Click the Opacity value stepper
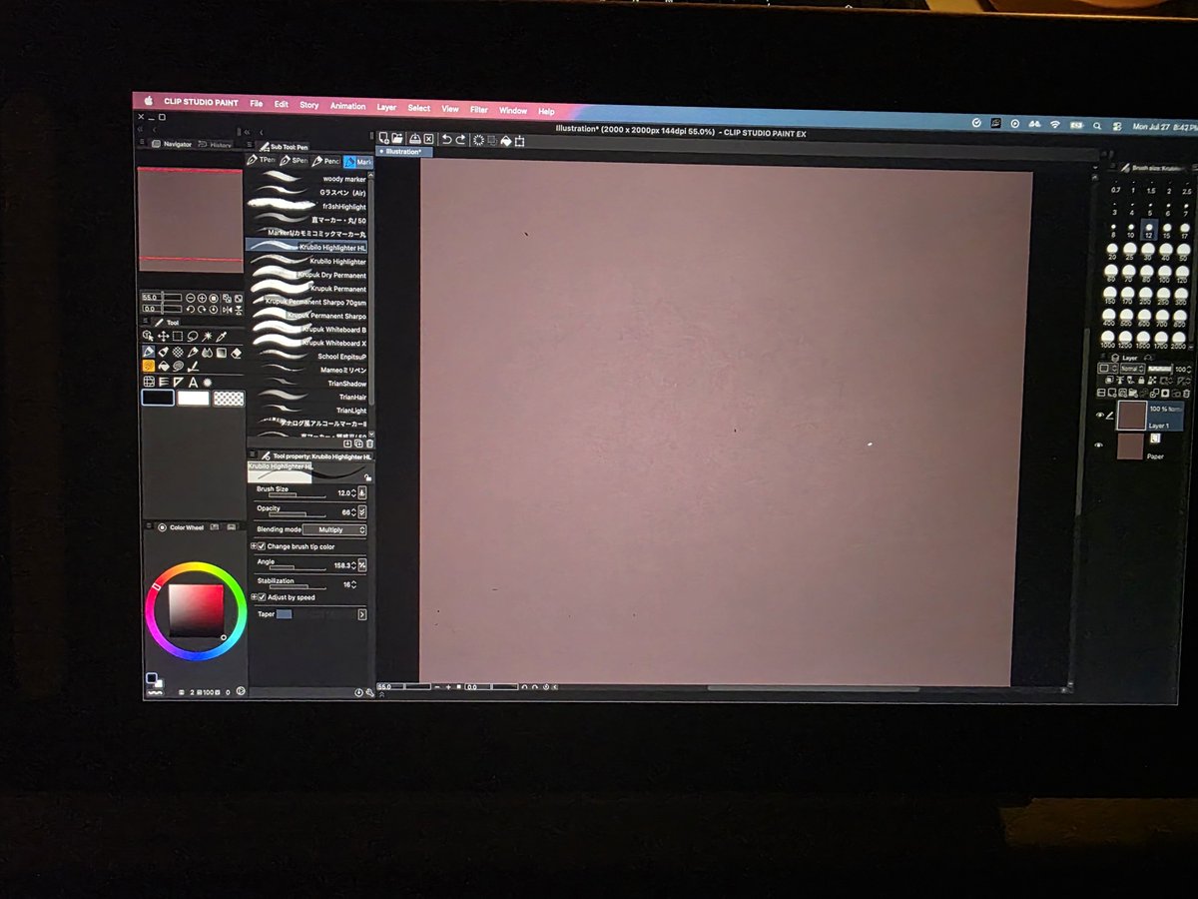The width and height of the screenshot is (1198, 899). 353,512
